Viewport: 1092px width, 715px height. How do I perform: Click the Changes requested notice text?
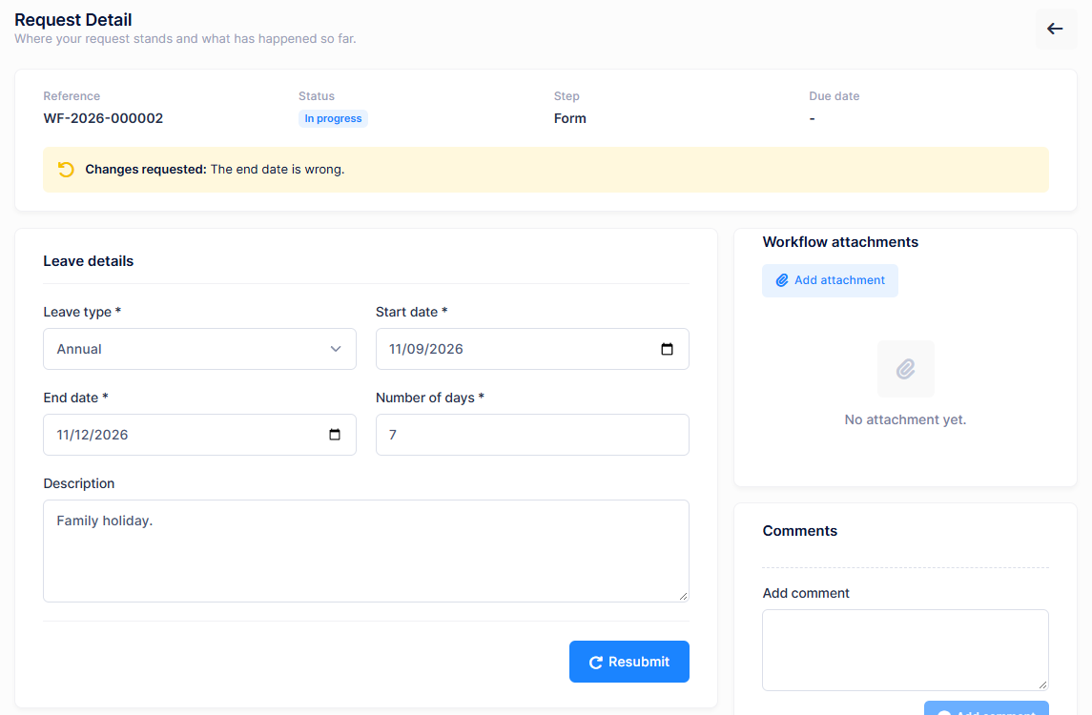tap(215, 169)
